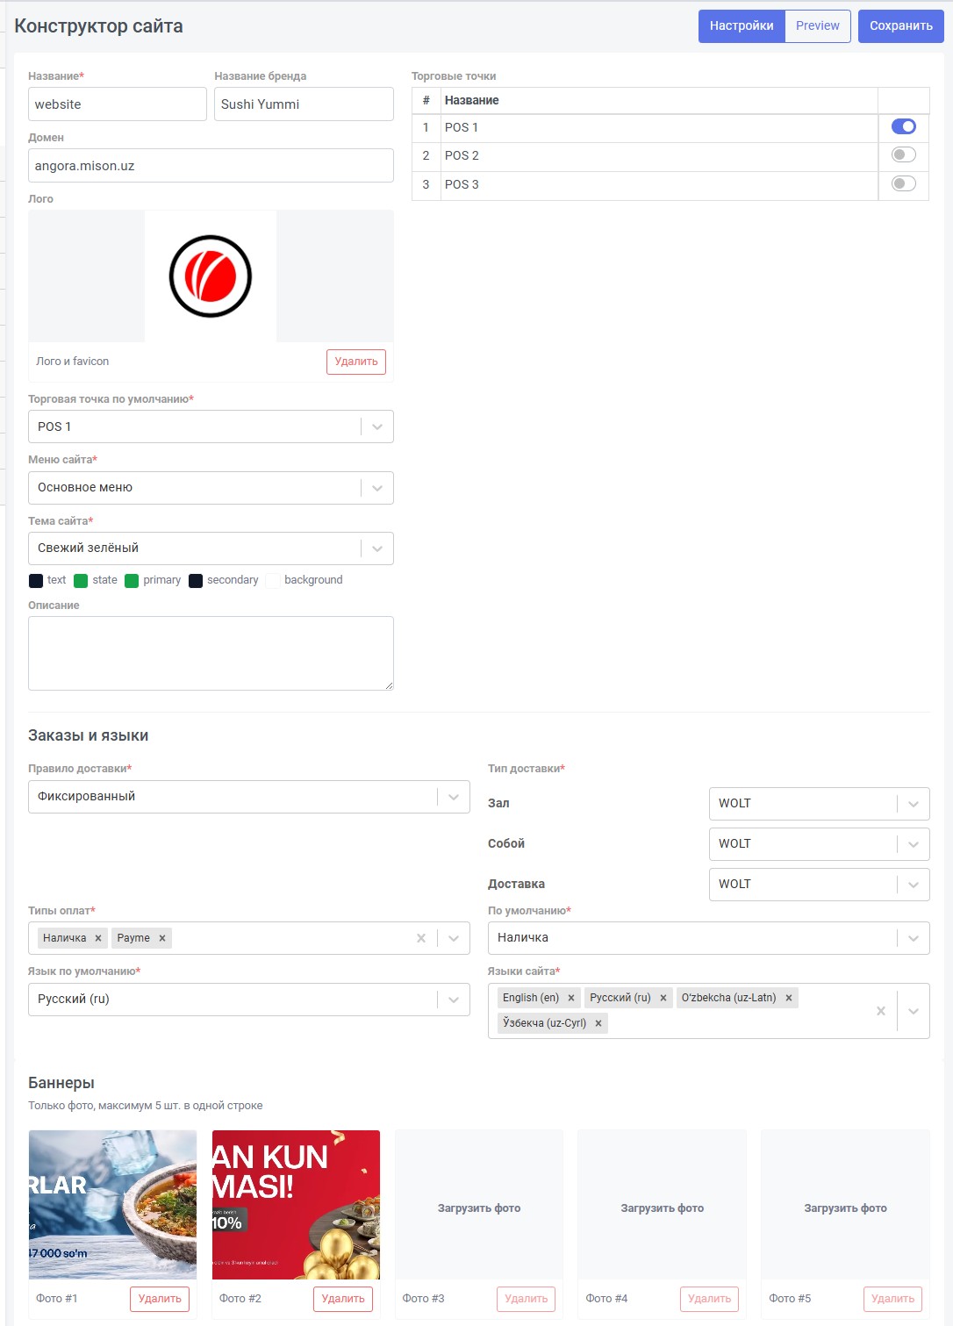Open the default trading point dropdown

211,426
